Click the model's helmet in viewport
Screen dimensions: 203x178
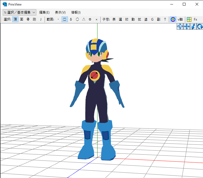(x=97, y=47)
